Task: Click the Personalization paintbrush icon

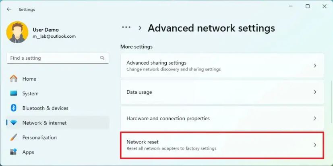Action: point(14,138)
